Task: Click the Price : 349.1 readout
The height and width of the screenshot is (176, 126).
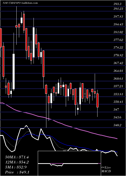Action: (x=17, y=172)
